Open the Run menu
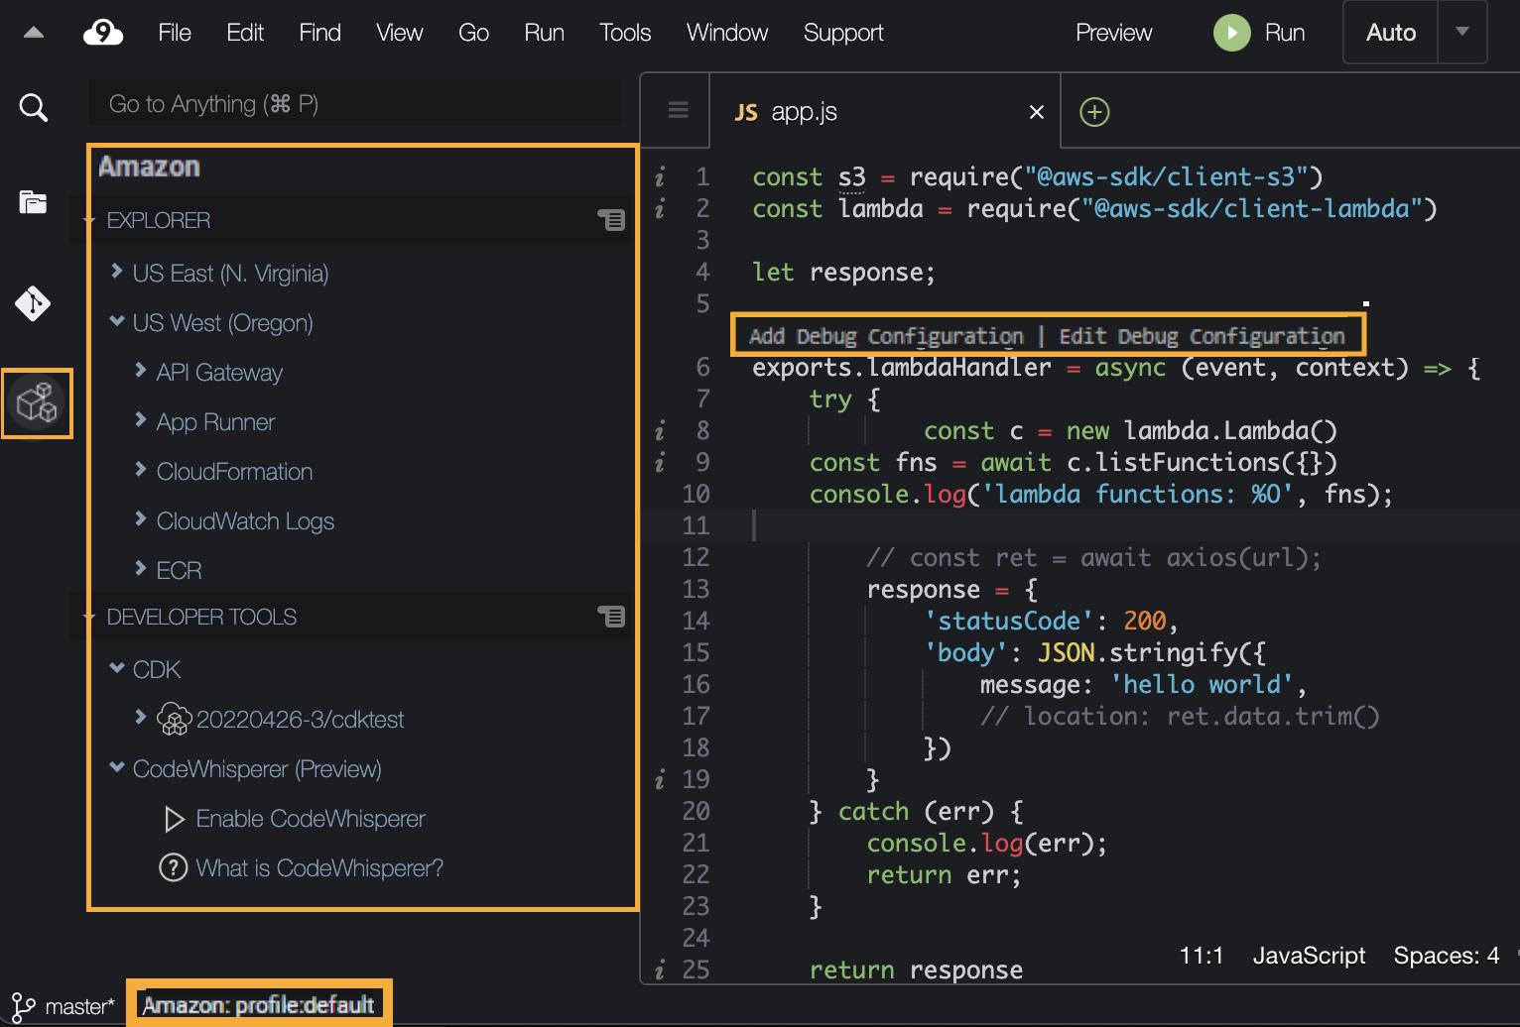Screen dimensions: 1520x1027 (x=544, y=33)
